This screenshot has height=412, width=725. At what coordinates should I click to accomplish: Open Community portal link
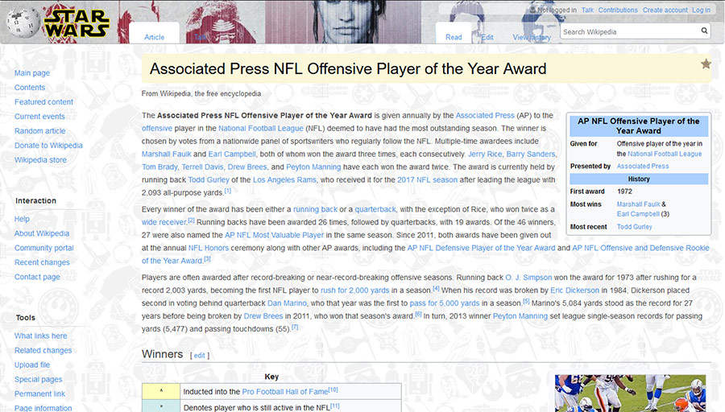click(x=44, y=248)
